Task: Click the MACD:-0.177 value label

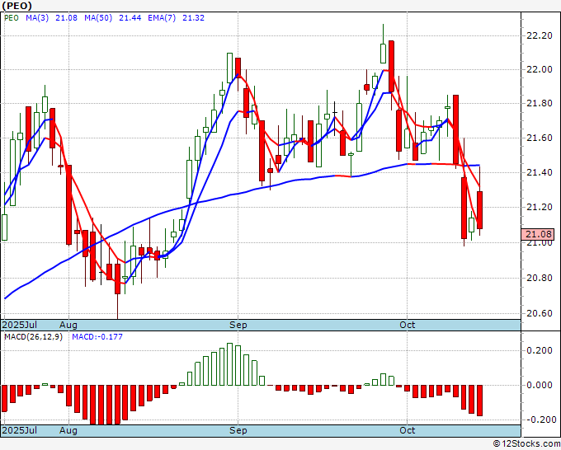Action: (x=97, y=337)
